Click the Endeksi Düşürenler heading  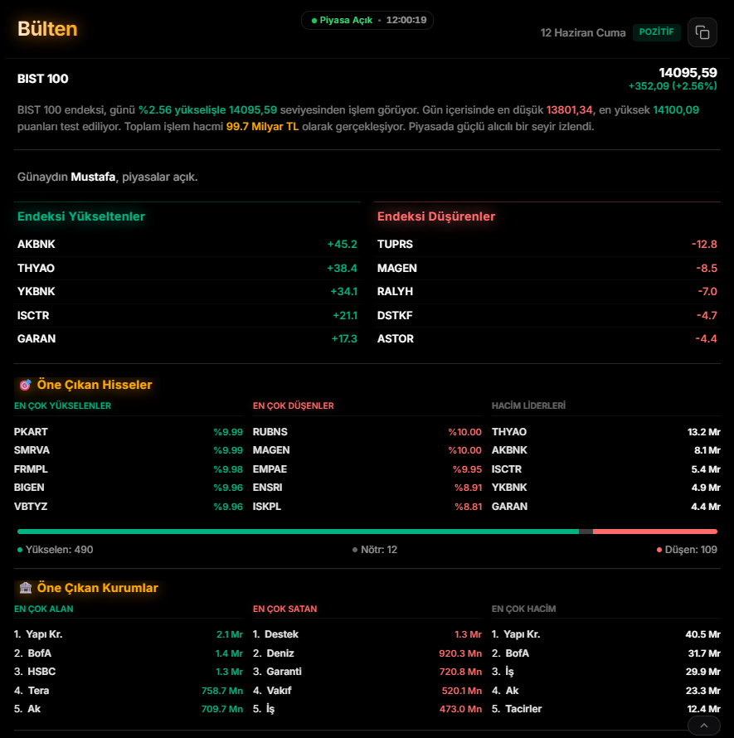click(436, 216)
